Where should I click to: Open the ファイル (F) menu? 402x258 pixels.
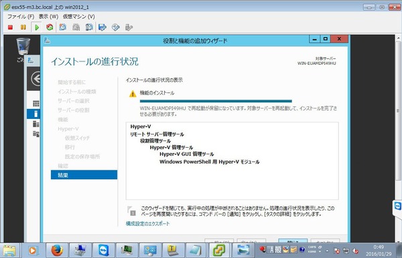pos(21,17)
